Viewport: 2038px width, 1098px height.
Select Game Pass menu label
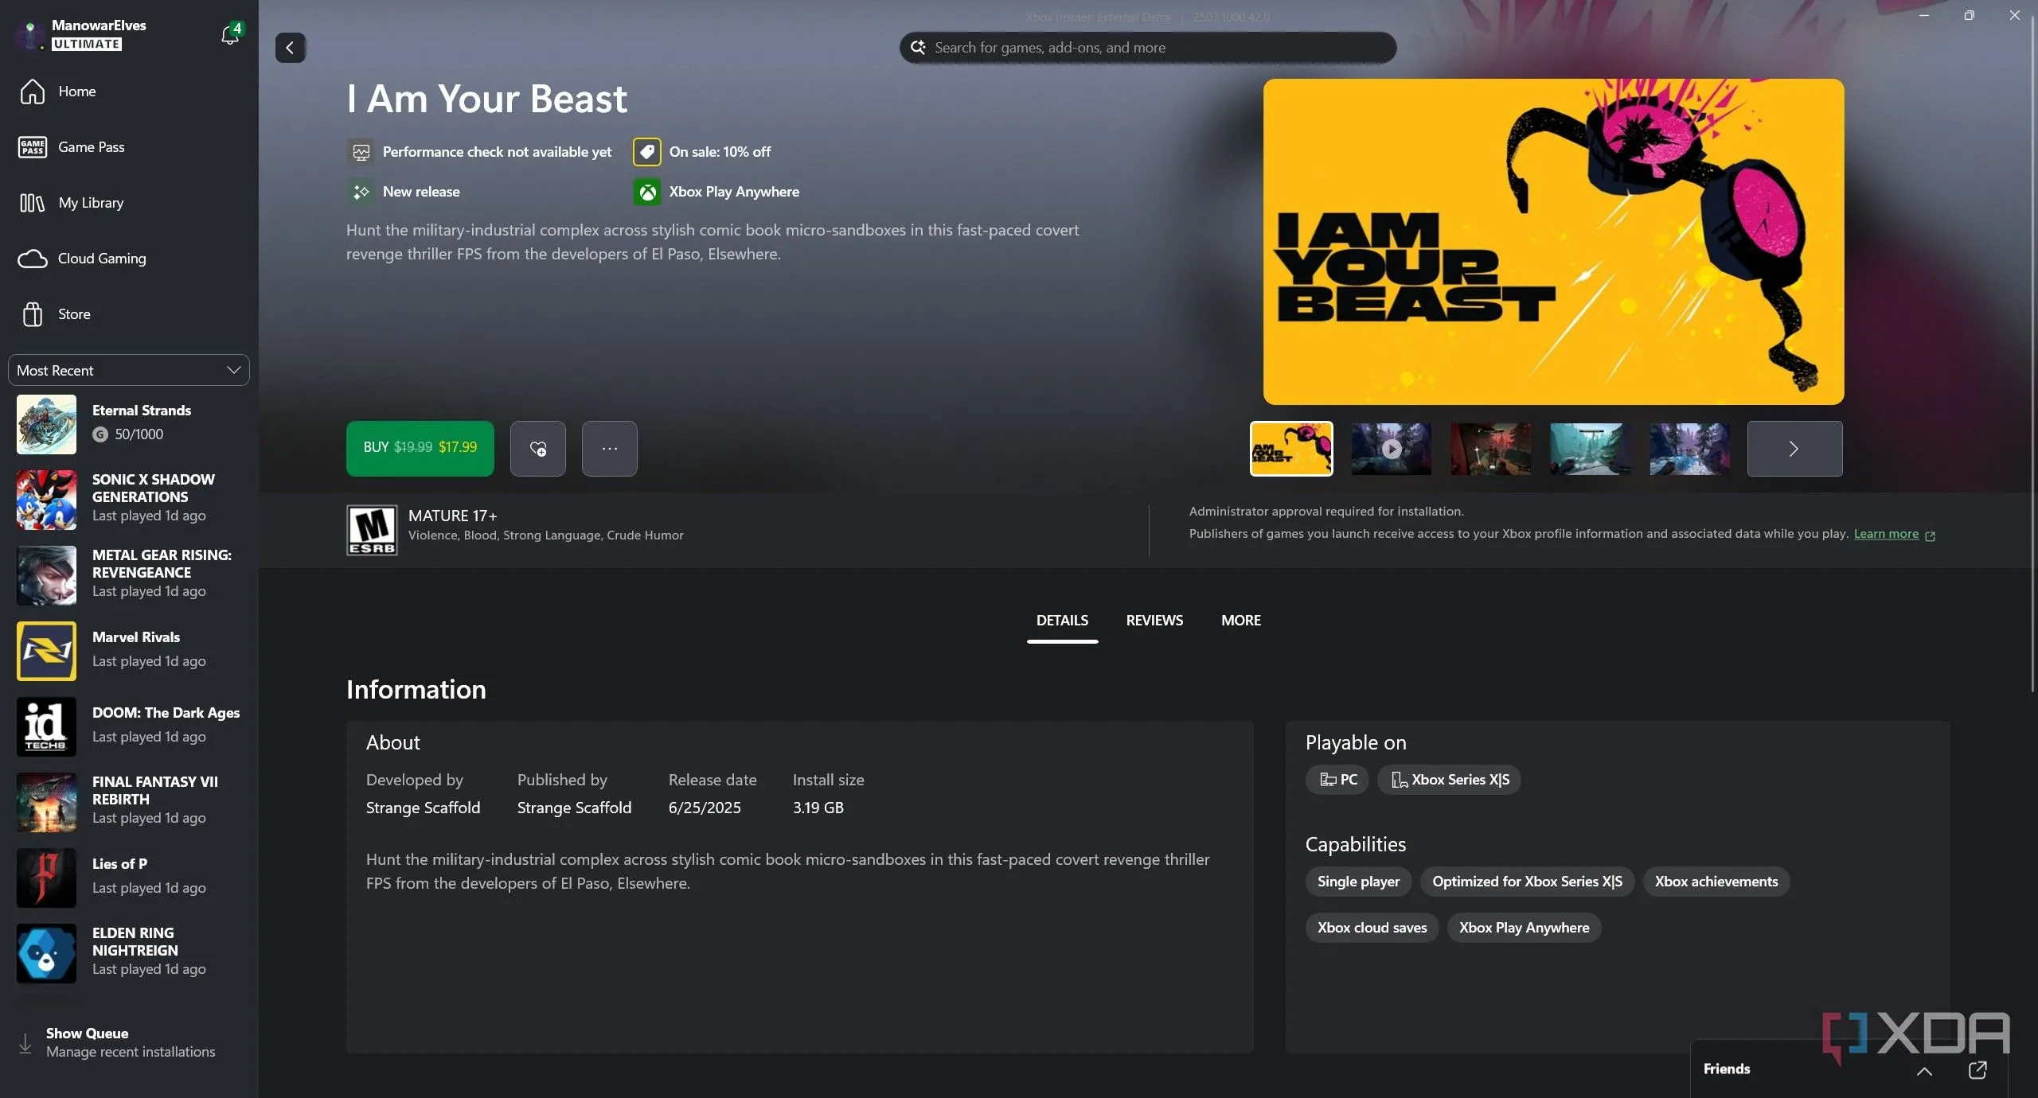(x=91, y=147)
